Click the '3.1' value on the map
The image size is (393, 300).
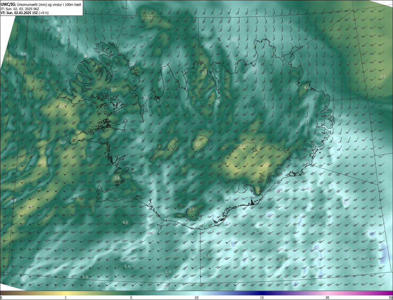tap(383, 76)
